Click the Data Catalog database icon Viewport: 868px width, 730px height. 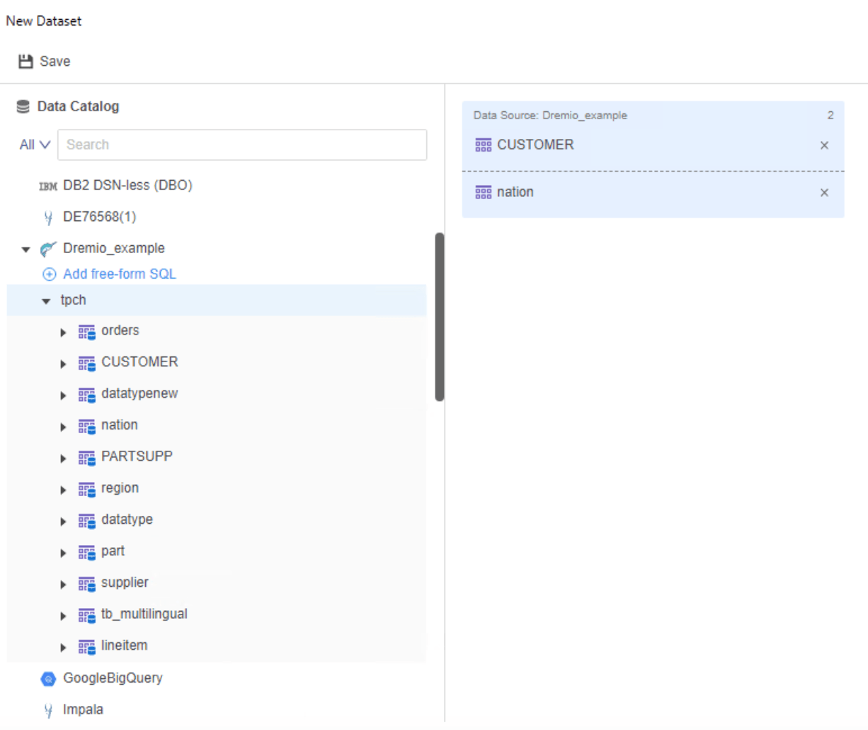pos(23,106)
